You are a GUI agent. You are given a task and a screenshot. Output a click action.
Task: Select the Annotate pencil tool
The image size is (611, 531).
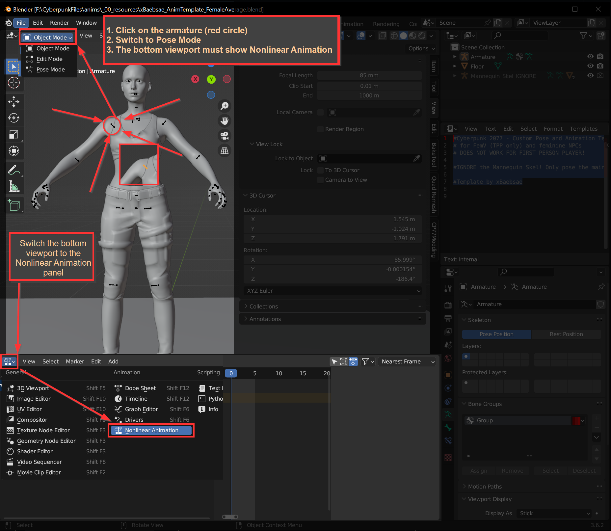click(x=13, y=170)
